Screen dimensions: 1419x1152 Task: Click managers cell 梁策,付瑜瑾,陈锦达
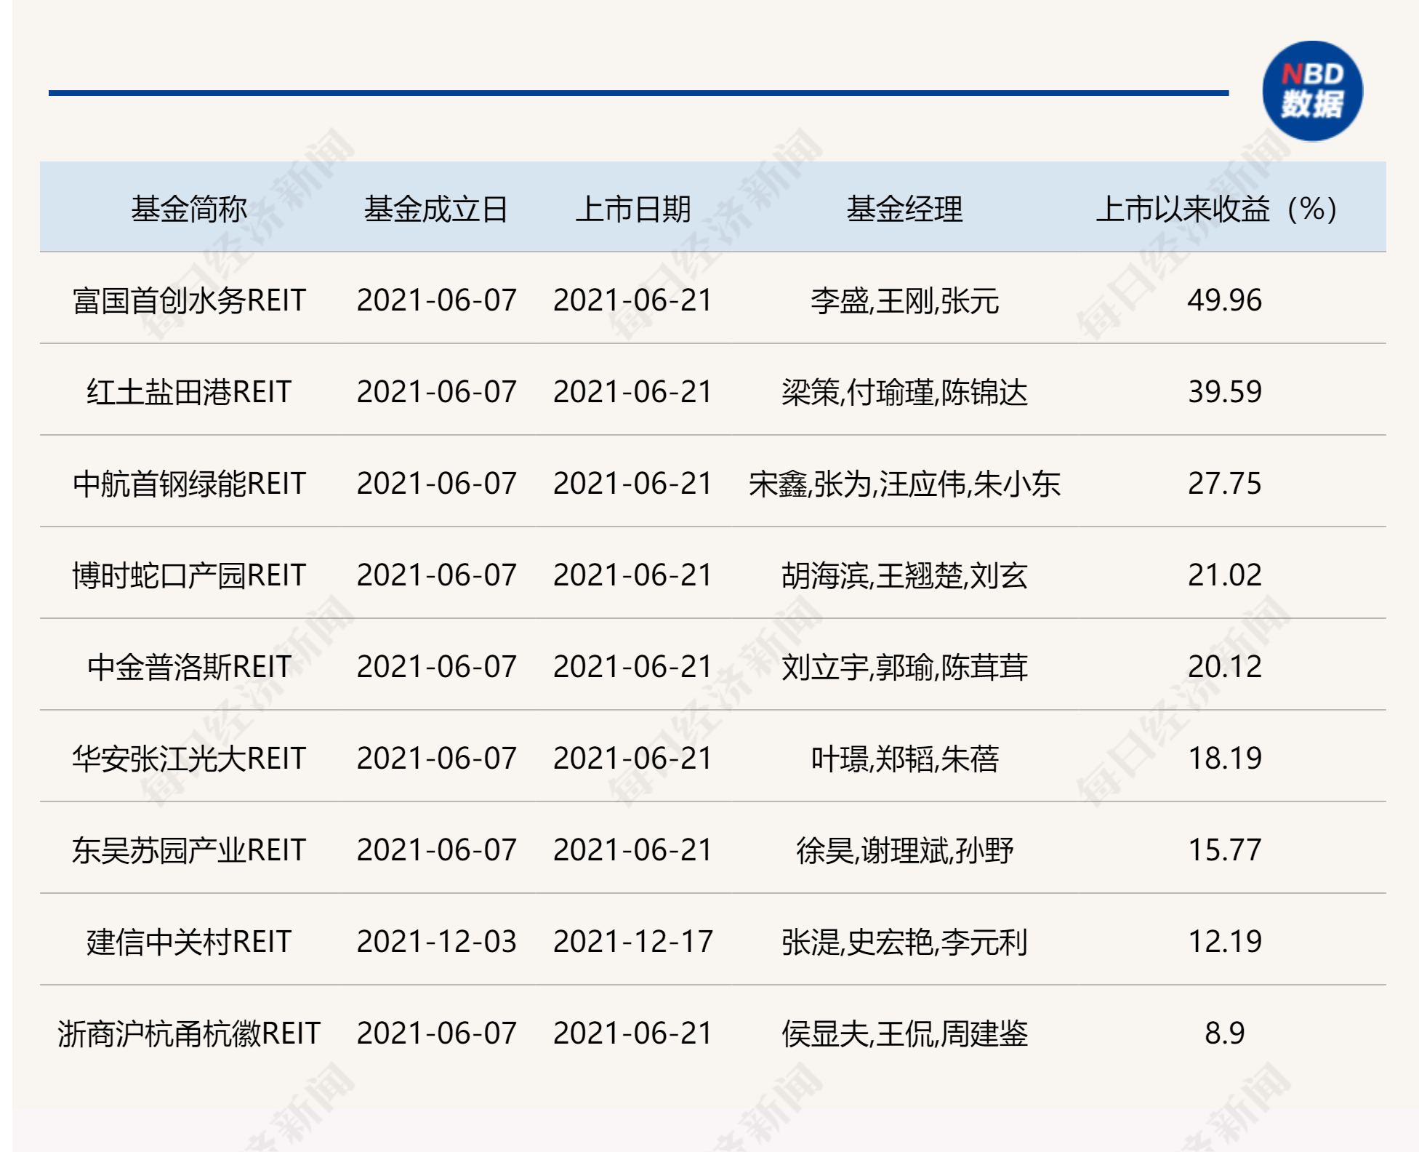(x=904, y=392)
